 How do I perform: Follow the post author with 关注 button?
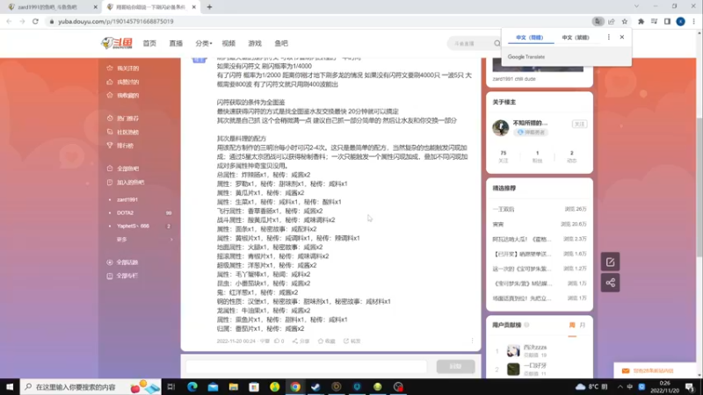tap(580, 124)
